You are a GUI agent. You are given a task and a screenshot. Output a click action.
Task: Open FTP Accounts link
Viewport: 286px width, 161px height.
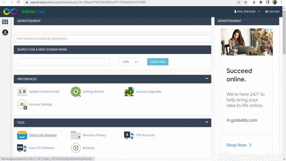point(145,135)
